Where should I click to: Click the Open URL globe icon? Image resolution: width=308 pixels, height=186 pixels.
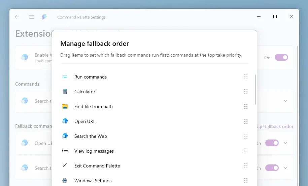65,121
